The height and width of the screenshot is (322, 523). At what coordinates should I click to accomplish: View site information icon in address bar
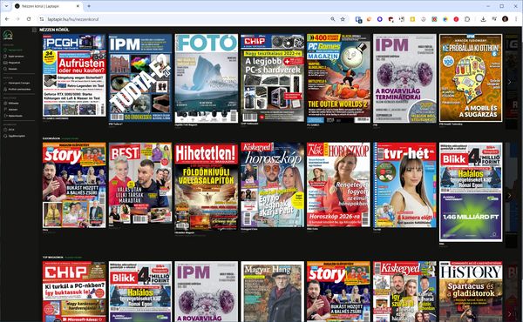click(41, 19)
